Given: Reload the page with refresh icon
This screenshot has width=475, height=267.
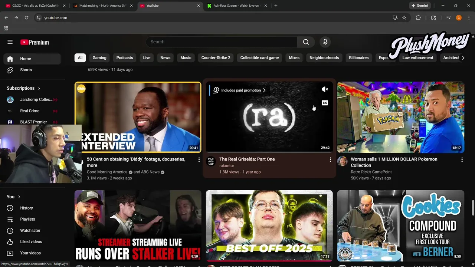Looking at the screenshot, I should click(26, 17).
